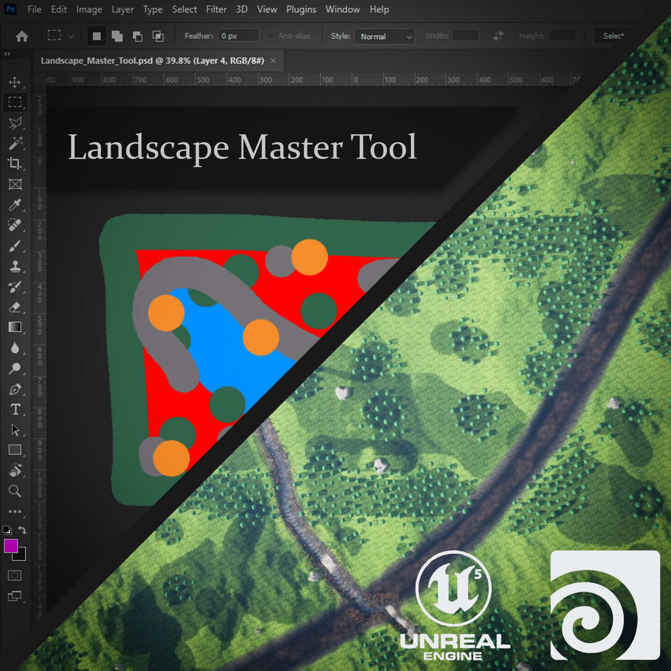This screenshot has width=671, height=671.
Task: Enable the Anti-alias option
Action: pos(270,36)
